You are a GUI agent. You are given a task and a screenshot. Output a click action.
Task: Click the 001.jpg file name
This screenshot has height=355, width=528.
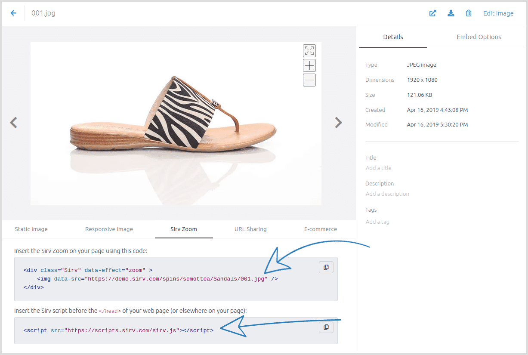click(43, 13)
